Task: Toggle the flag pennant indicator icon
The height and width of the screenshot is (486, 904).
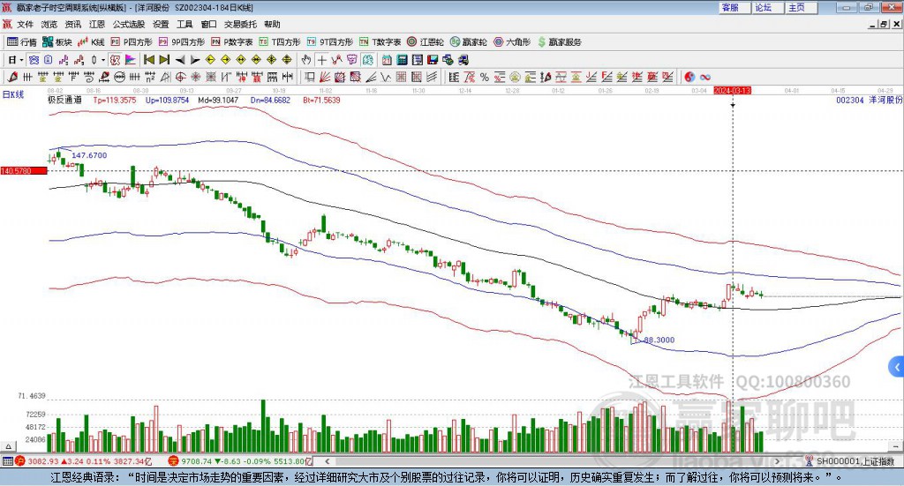Action: 131,60
